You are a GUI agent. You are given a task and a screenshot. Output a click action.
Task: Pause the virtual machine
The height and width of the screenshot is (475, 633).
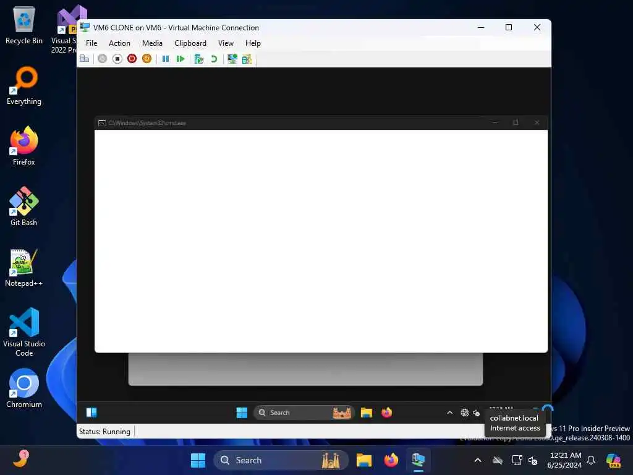pos(166,59)
